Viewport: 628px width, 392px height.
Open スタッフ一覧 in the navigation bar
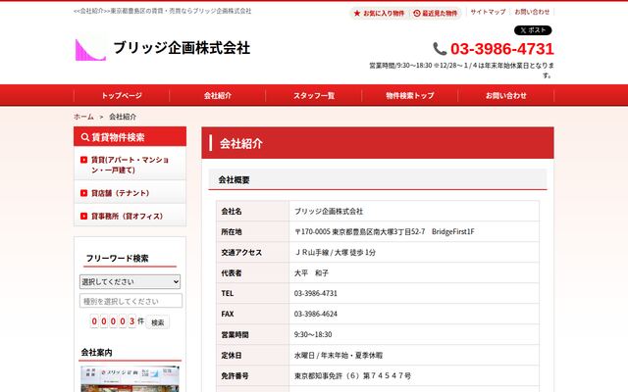(x=314, y=96)
